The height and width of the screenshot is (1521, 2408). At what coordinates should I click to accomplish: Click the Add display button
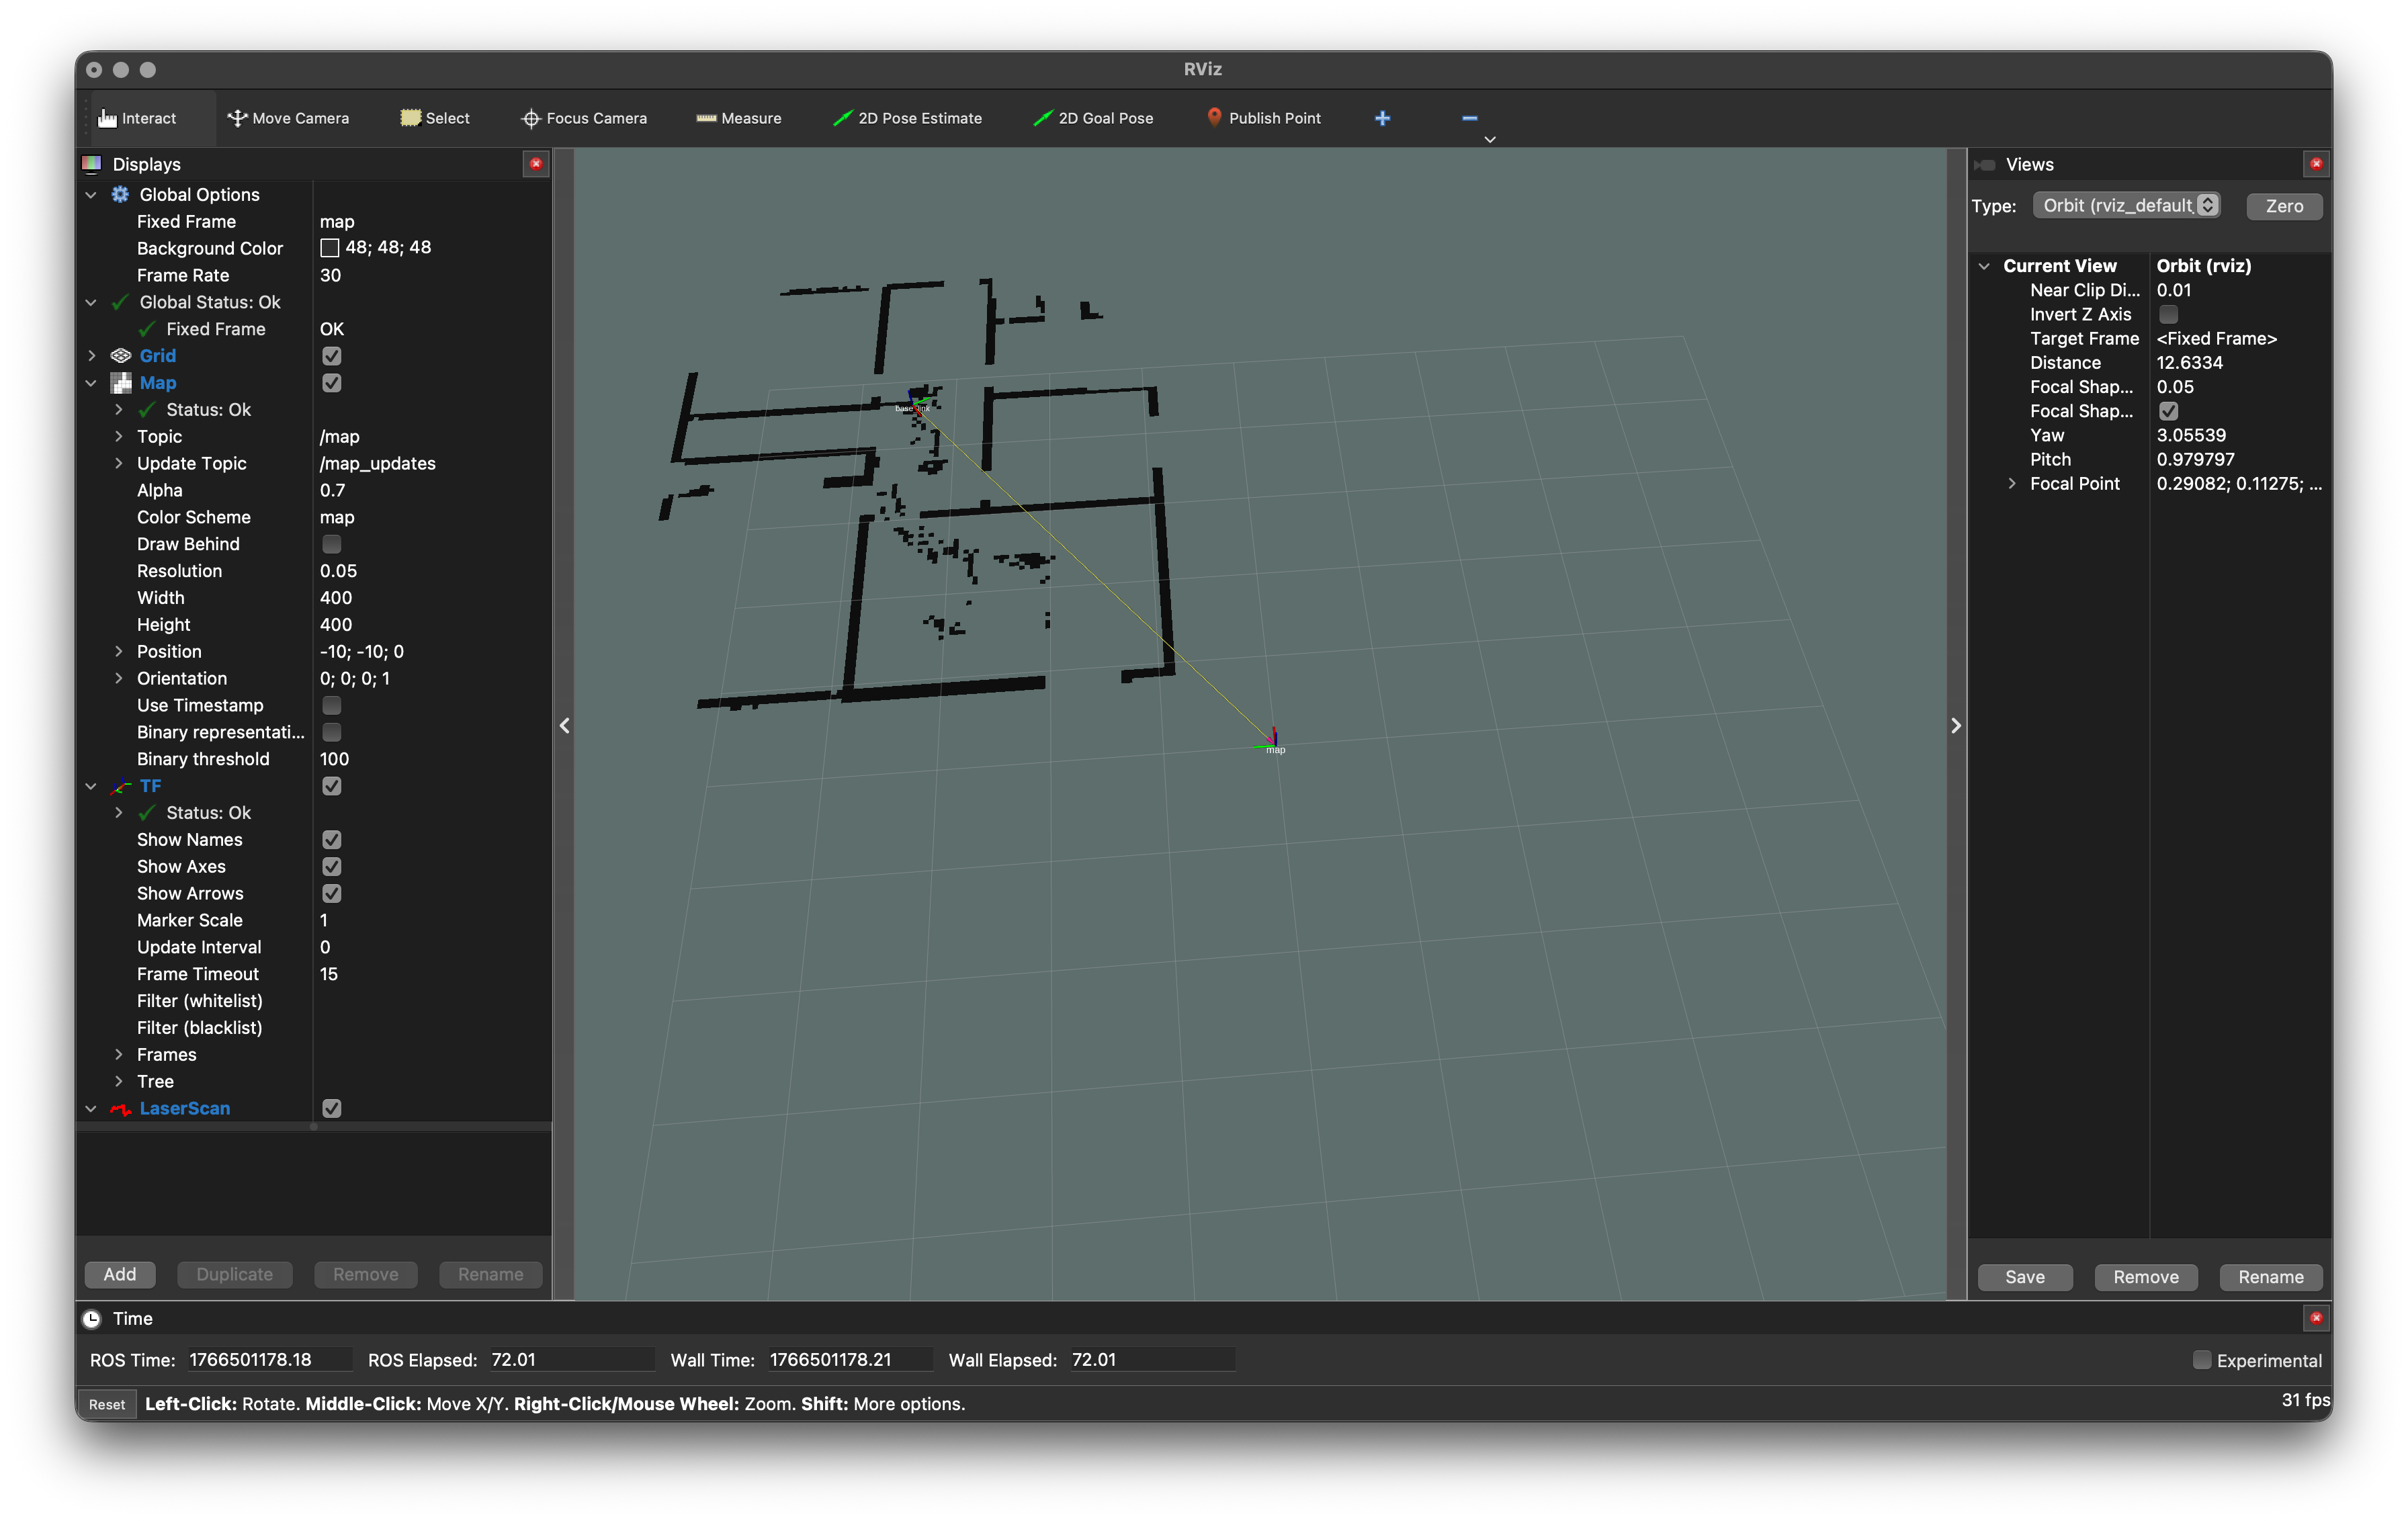119,1274
